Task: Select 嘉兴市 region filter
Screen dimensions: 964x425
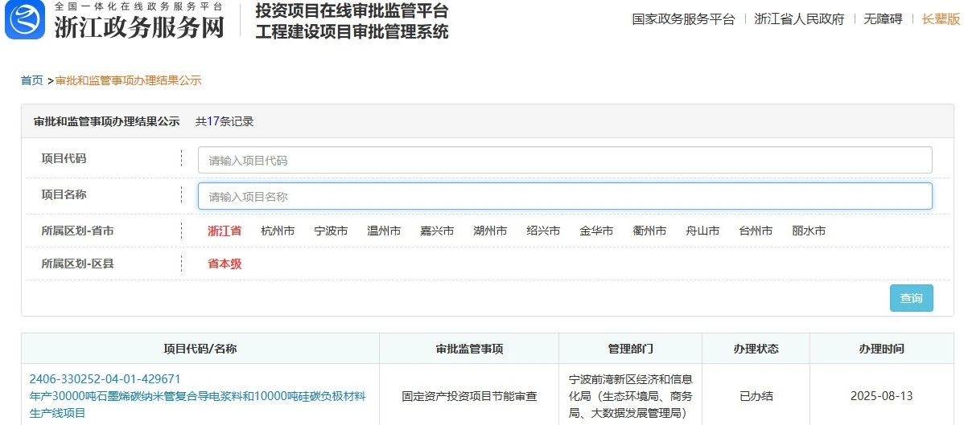Action: 437,231
